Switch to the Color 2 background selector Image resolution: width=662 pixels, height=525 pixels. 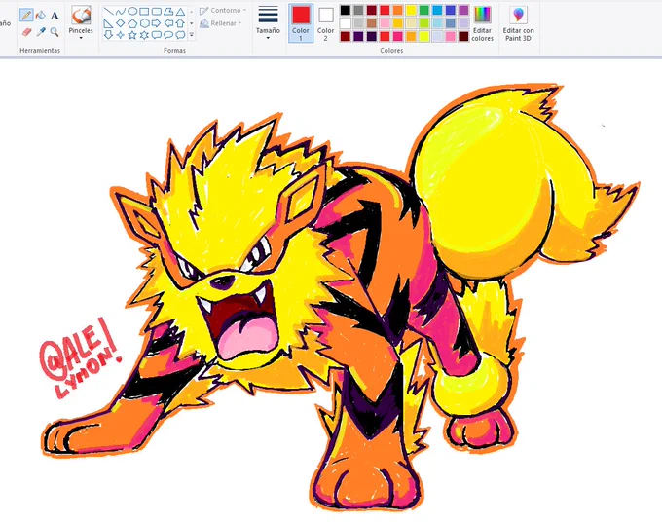pos(325,23)
